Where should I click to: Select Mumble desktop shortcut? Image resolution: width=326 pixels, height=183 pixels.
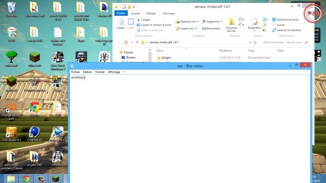(x=58, y=159)
